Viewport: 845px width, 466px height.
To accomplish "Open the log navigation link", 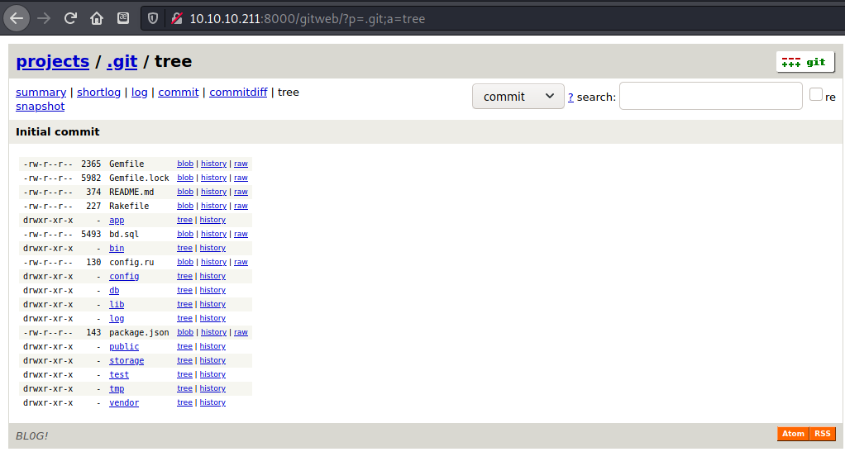I will pyautogui.click(x=139, y=92).
